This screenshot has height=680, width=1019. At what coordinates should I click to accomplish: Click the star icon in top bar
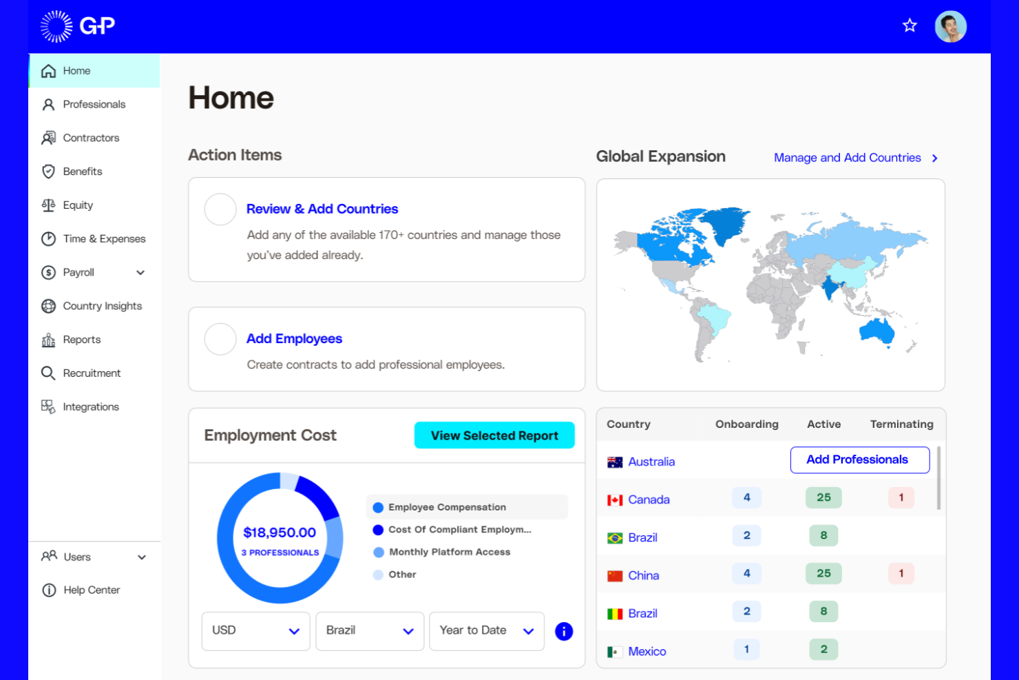click(x=910, y=25)
